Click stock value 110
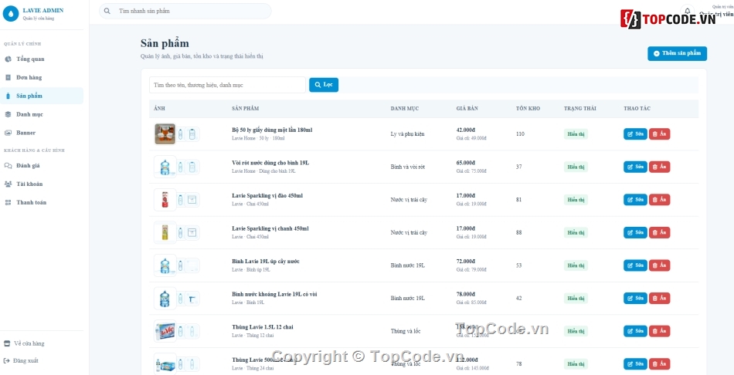Image resolution: width=734 pixels, height=375 pixels. [x=520, y=134]
